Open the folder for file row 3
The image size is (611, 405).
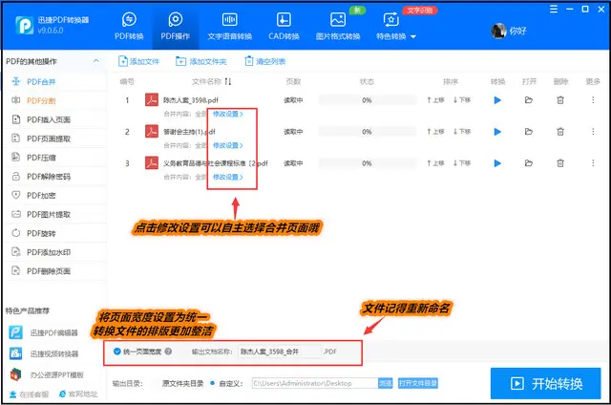(x=528, y=163)
